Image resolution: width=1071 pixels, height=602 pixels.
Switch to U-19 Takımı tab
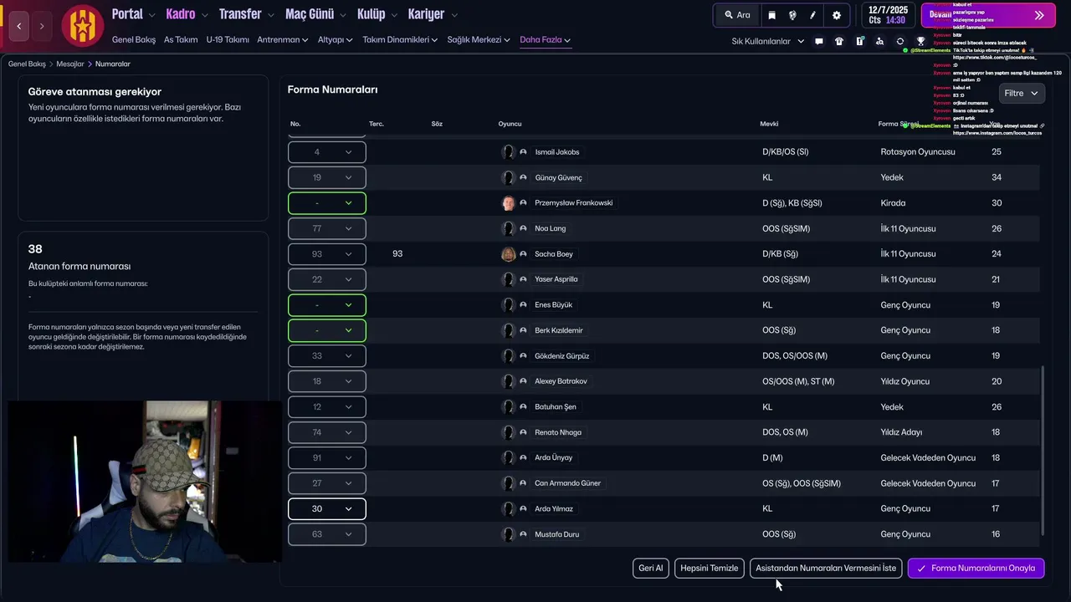tap(228, 39)
